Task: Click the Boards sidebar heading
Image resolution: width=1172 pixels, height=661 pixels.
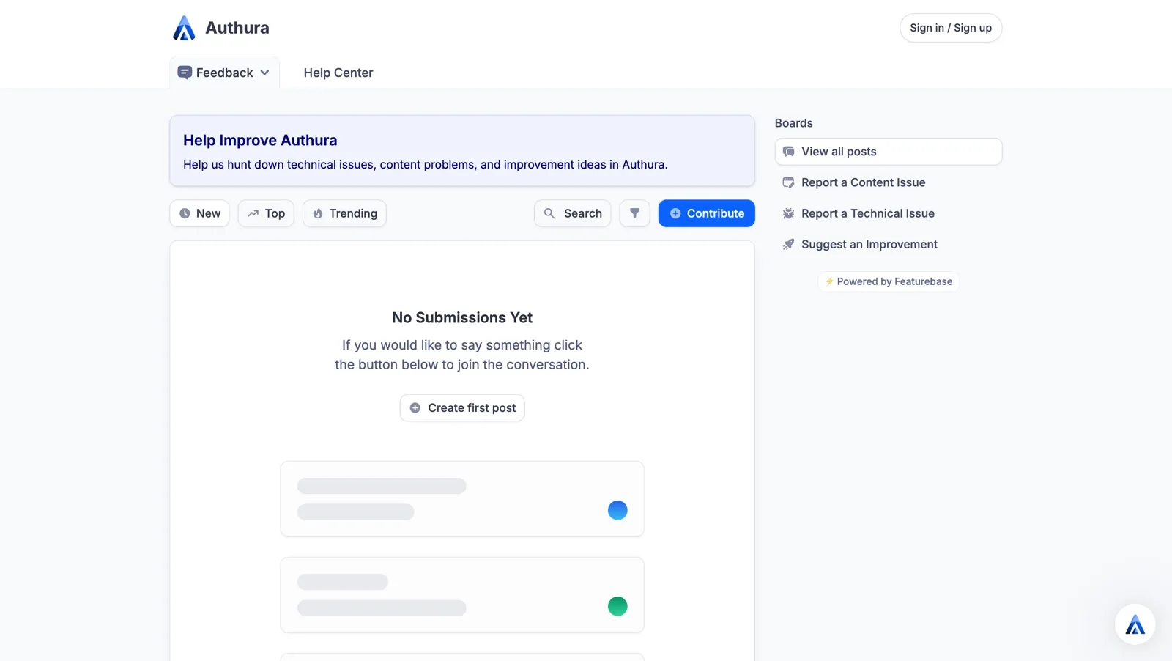Action: pos(794,123)
